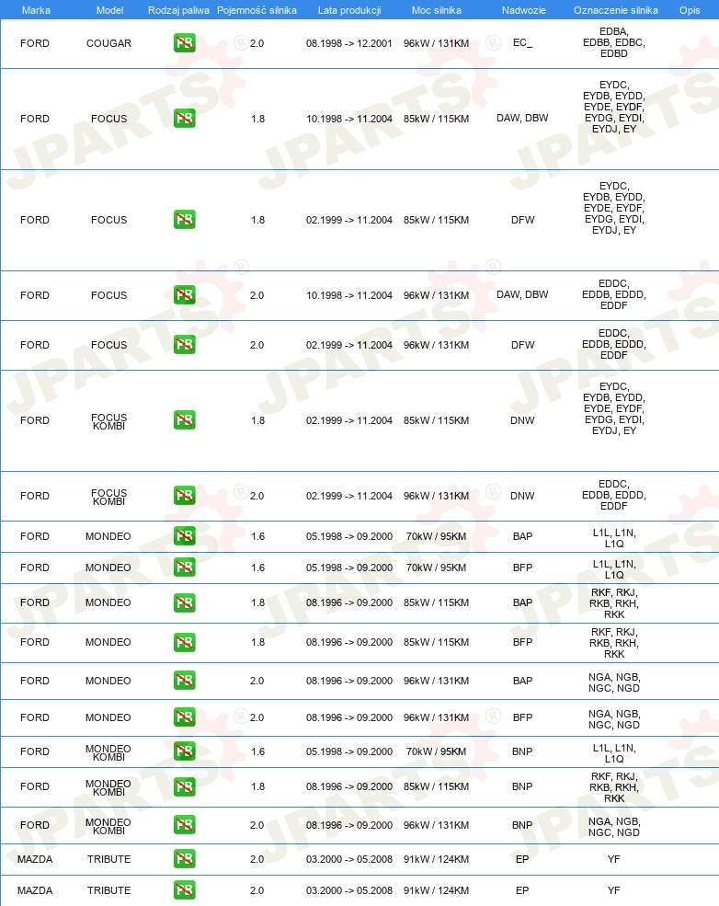
Task: Select MONDEO KOMBI model in 2.0 row
Action: point(108,826)
